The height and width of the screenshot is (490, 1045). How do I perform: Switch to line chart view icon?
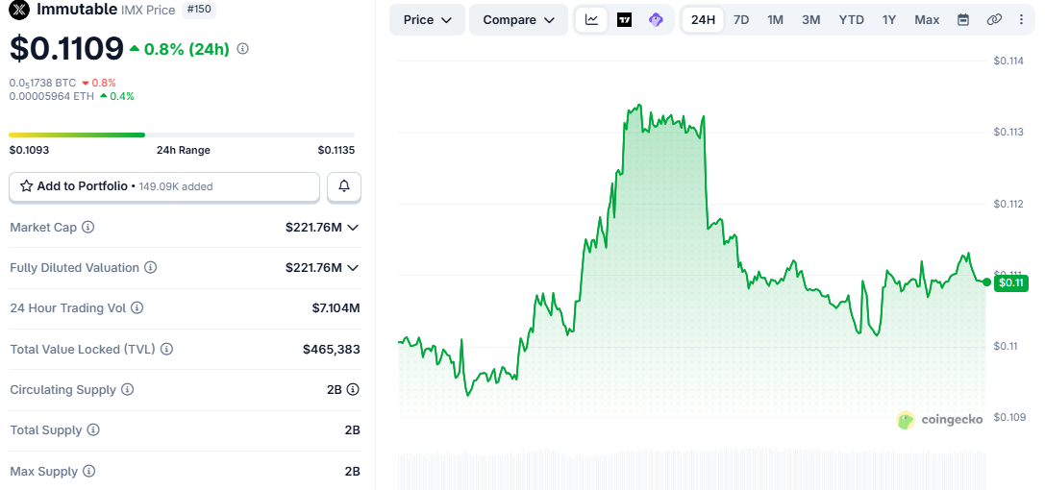591,20
